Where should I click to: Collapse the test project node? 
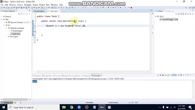point(2,19)
